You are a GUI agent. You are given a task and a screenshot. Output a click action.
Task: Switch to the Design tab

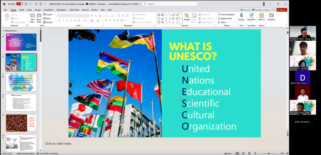[38, 10]
